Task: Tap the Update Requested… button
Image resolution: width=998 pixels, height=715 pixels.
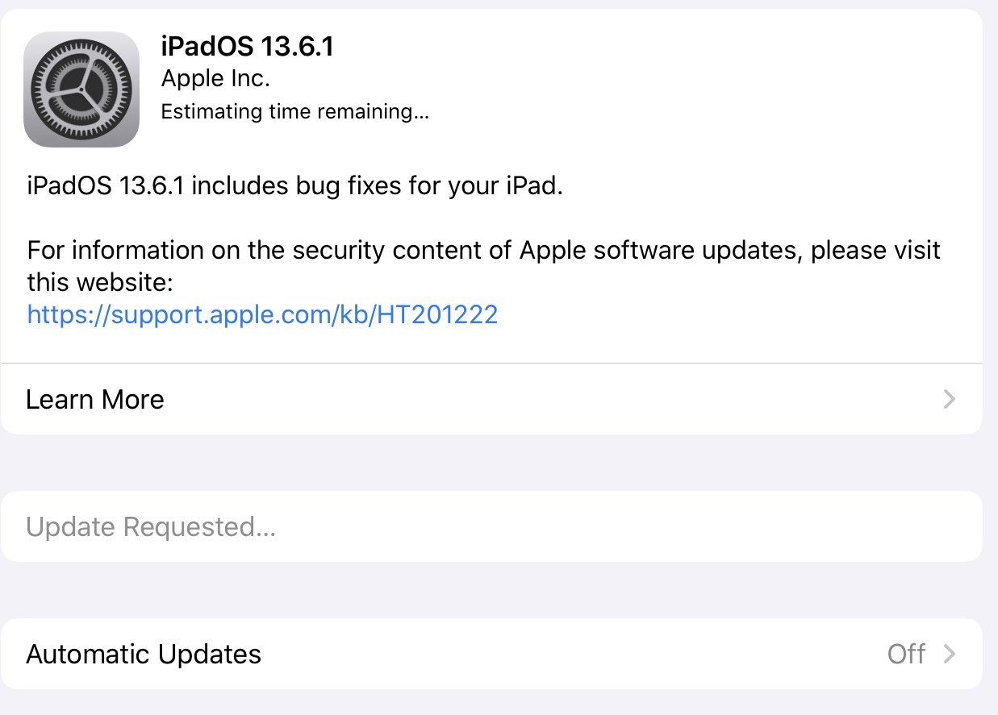Action: point(151,527)
